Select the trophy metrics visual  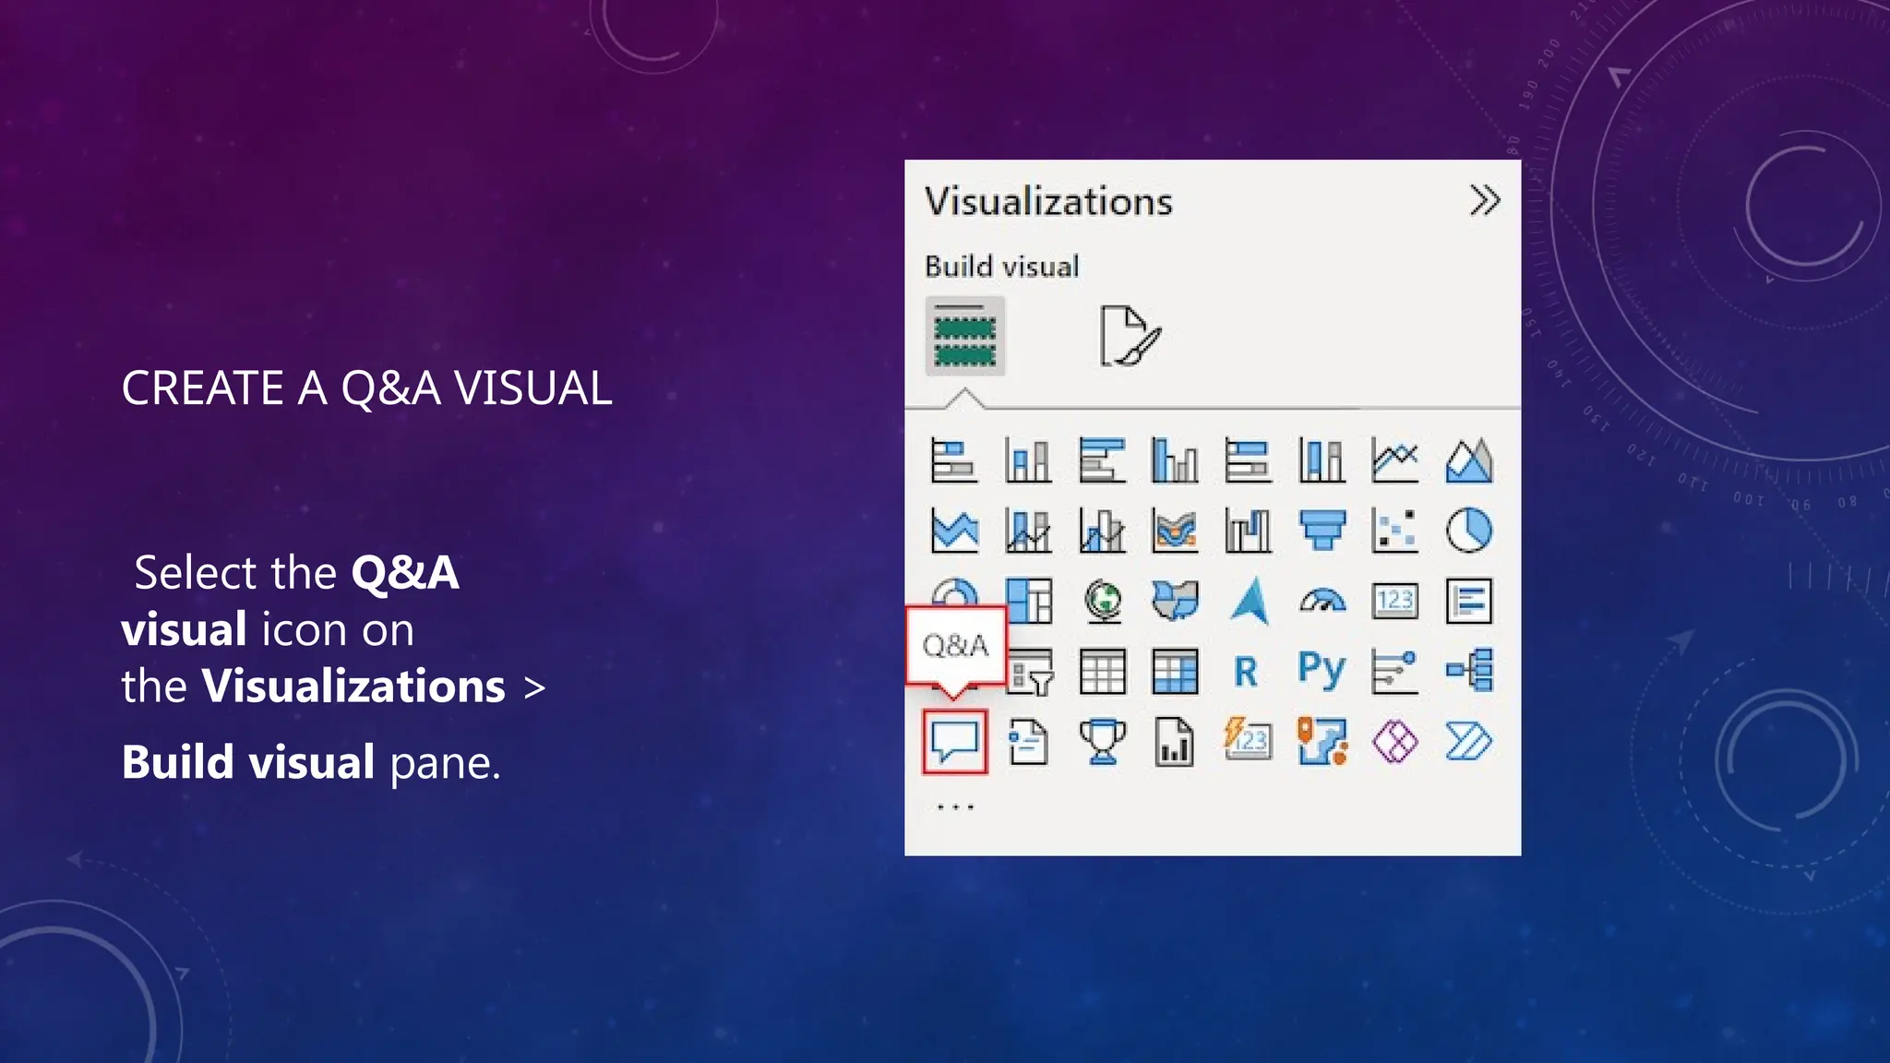(1102, 742)
